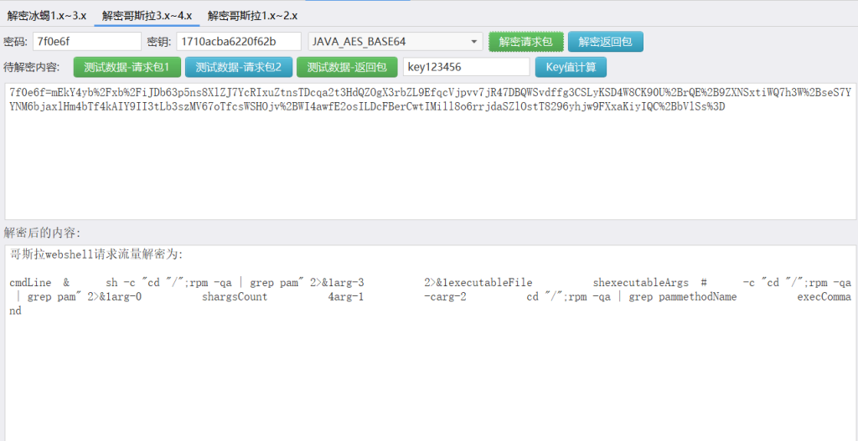The width and height of the screenshot is (858, 441).
Task: Load the 测试数据-返回包 sample data
Action: 346,67
